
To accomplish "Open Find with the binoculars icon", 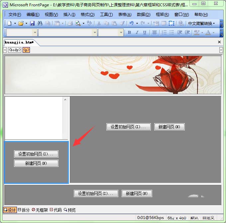I will pos(40,23).
